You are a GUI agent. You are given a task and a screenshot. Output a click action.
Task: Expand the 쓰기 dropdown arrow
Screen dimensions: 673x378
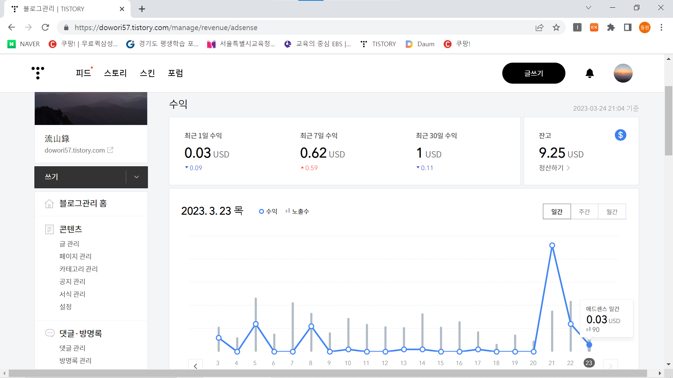(x=137, y=177)
